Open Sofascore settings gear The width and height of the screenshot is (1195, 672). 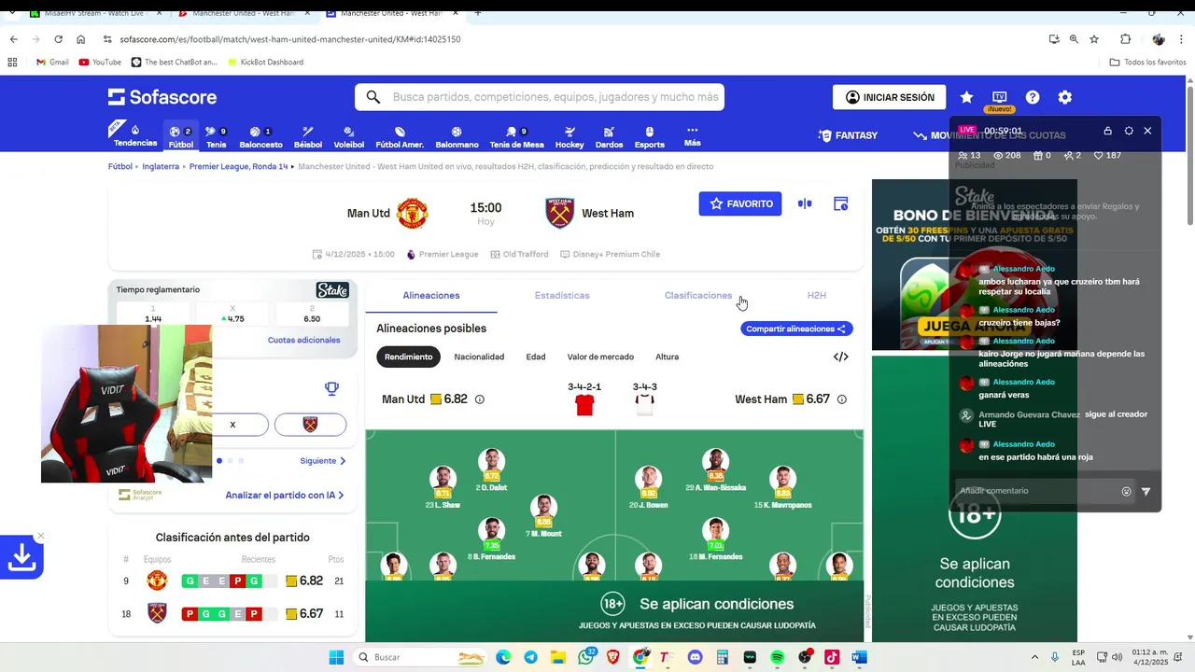point(1065,97)
